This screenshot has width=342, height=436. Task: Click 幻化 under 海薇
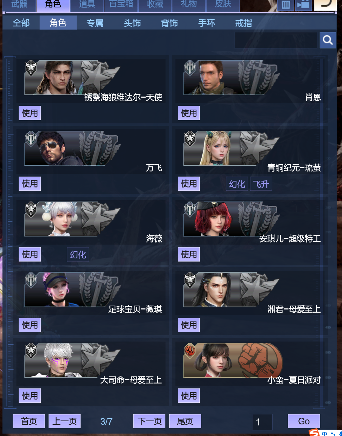tap(78, 254)
